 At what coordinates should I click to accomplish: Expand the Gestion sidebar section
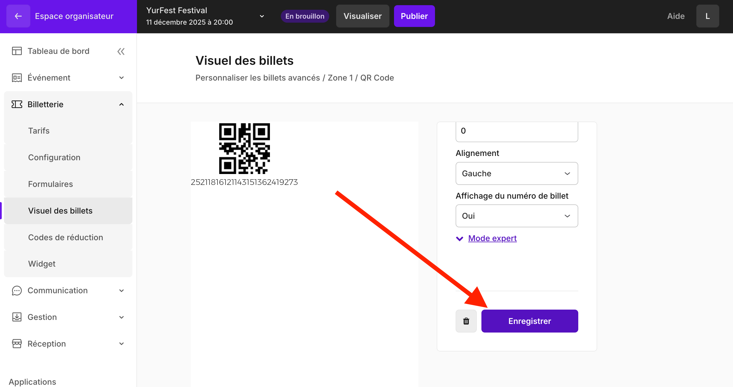coord(68,317)
